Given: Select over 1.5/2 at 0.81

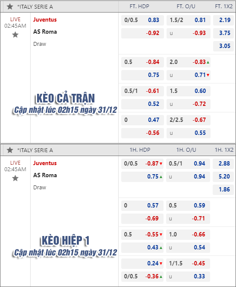Looking at the screenshot, I should [x=189, y=20].
